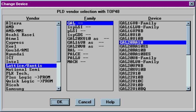
Task: Select GAL20RA10 device
Action: point(153,43)
